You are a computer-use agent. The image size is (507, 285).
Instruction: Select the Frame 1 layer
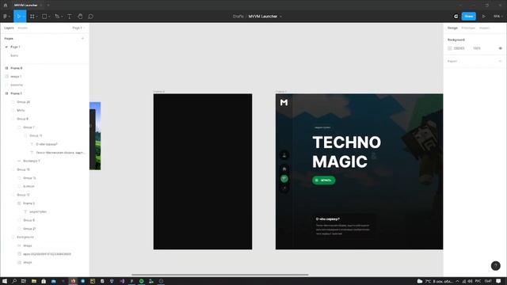[16, 93]
